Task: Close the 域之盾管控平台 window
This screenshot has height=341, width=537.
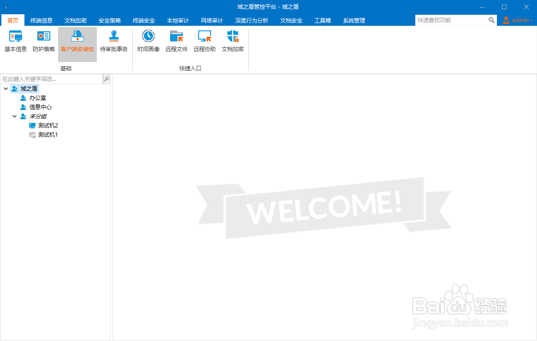Action: [x=526, y=7]
